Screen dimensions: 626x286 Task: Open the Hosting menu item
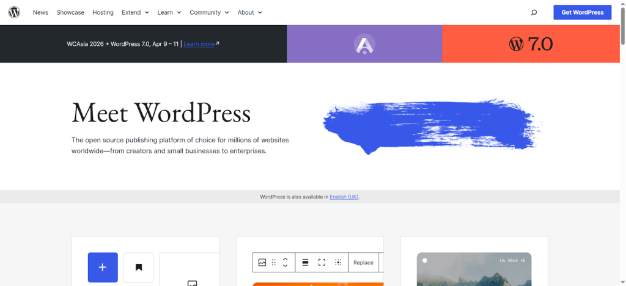(103, 12)
